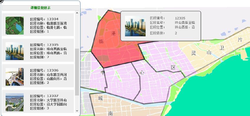
Task: Click the scroll down arrow in list
Action: pos(77,111)
